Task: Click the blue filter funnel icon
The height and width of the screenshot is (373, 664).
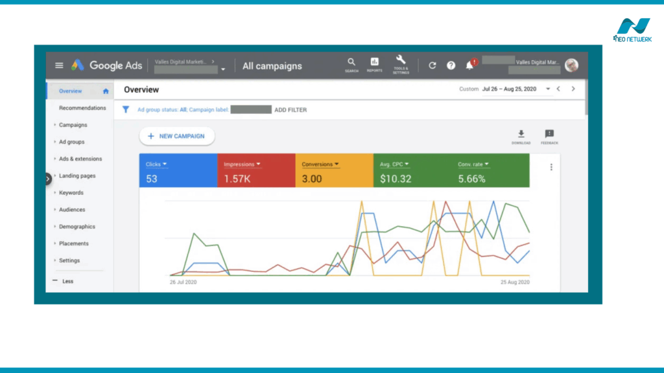Action: tap(126, 109)
